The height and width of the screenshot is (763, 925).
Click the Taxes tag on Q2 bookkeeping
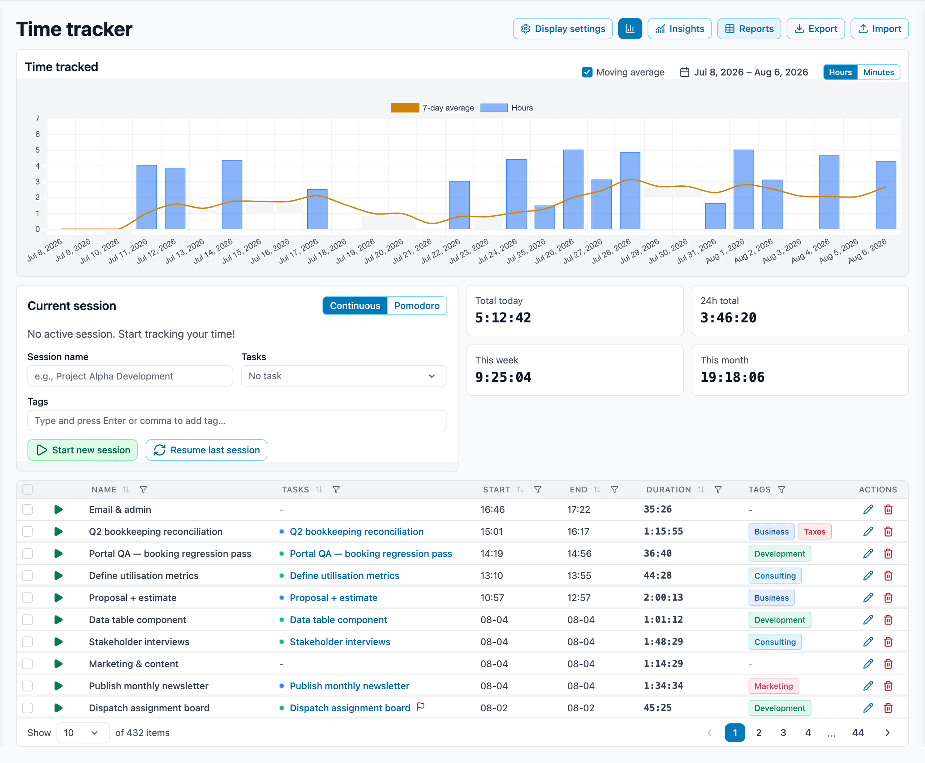pos(814,531)
